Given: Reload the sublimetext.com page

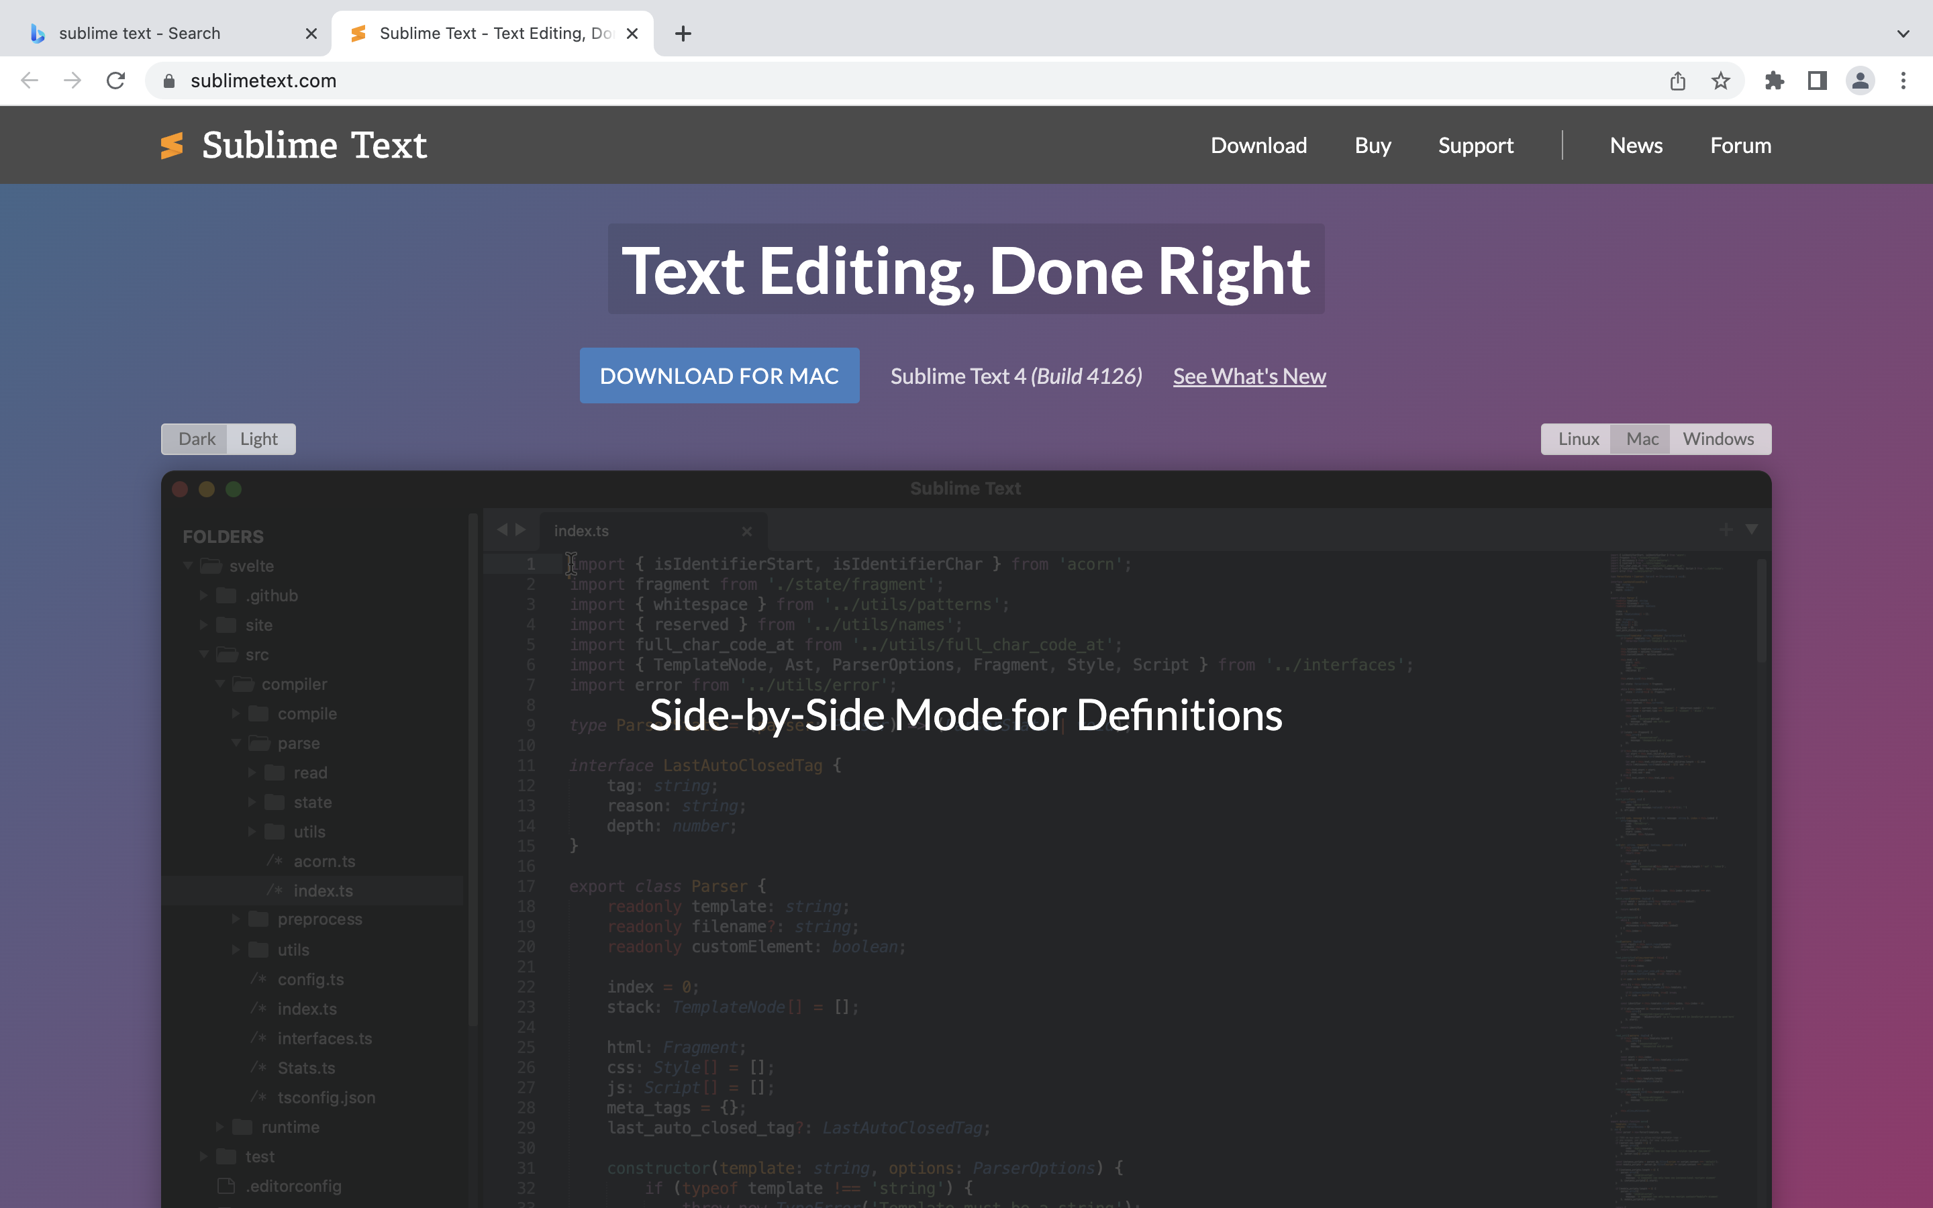Looking at the screenshot, I should click(116, 81).
